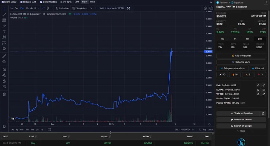Image resolution: width=270 pixels, height=146 pixels.
Task: Enter fullscreen chart mode
Action: tap(129, 8)
